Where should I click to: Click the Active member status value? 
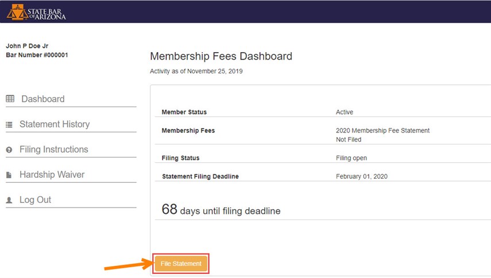(x=345, y=112)
